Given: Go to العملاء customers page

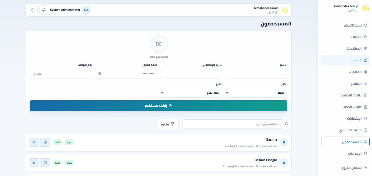Looking at the screenshot, I should [346, 37].
